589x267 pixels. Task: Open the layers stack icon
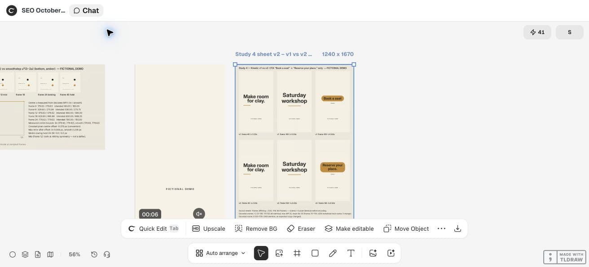(25, 254)
